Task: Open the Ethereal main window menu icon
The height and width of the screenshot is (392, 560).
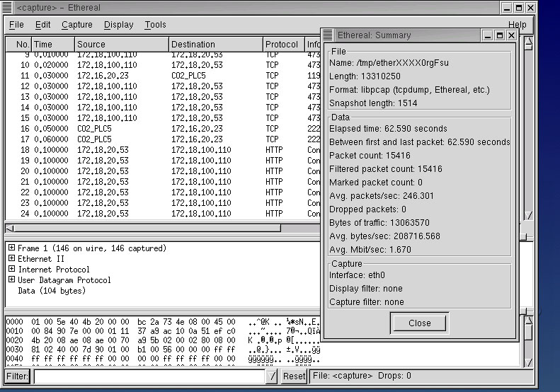Action: click(7, 8)
